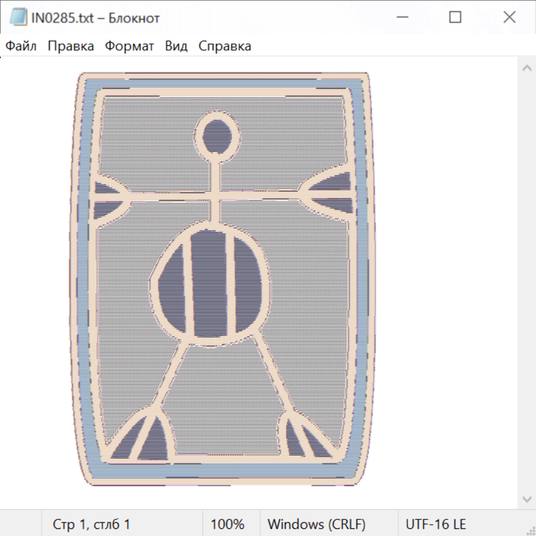Viewport: 536px width, 536px height.
Task: Click the 'Стр 1, стлб 1' status field
Action: (91, 524)
